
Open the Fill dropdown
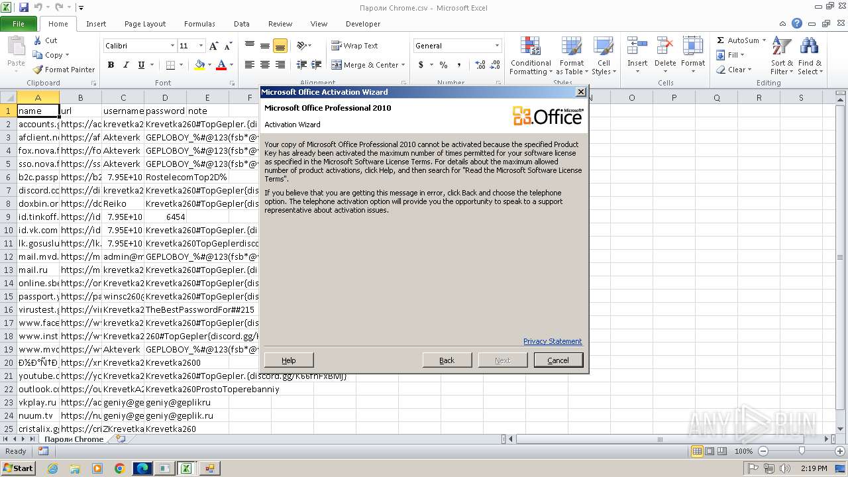pyautogui.click(x=731, y=55)
